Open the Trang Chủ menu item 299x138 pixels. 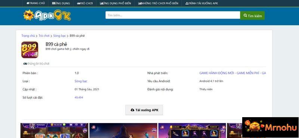point(36,3)
